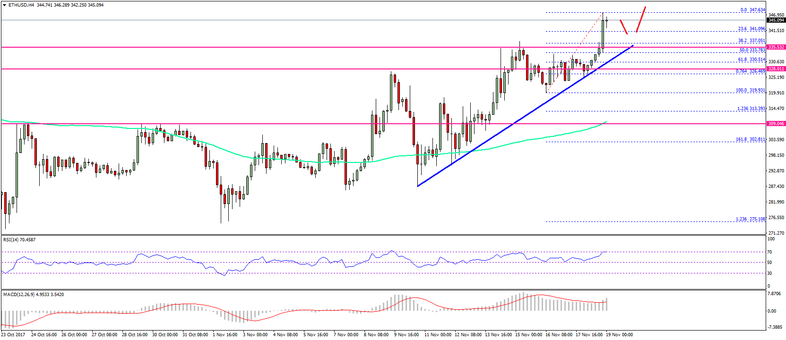The image size is (786, 340).
Task: Click the 314.470 price axis value
Action: coord(776,109)
